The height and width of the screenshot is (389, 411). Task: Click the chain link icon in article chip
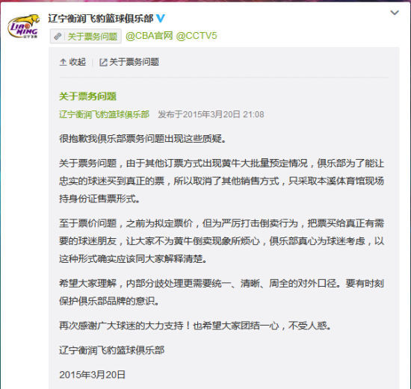(58, 36)
